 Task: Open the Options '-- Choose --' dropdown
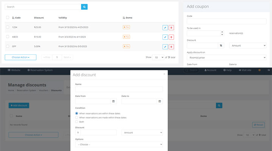119,145
